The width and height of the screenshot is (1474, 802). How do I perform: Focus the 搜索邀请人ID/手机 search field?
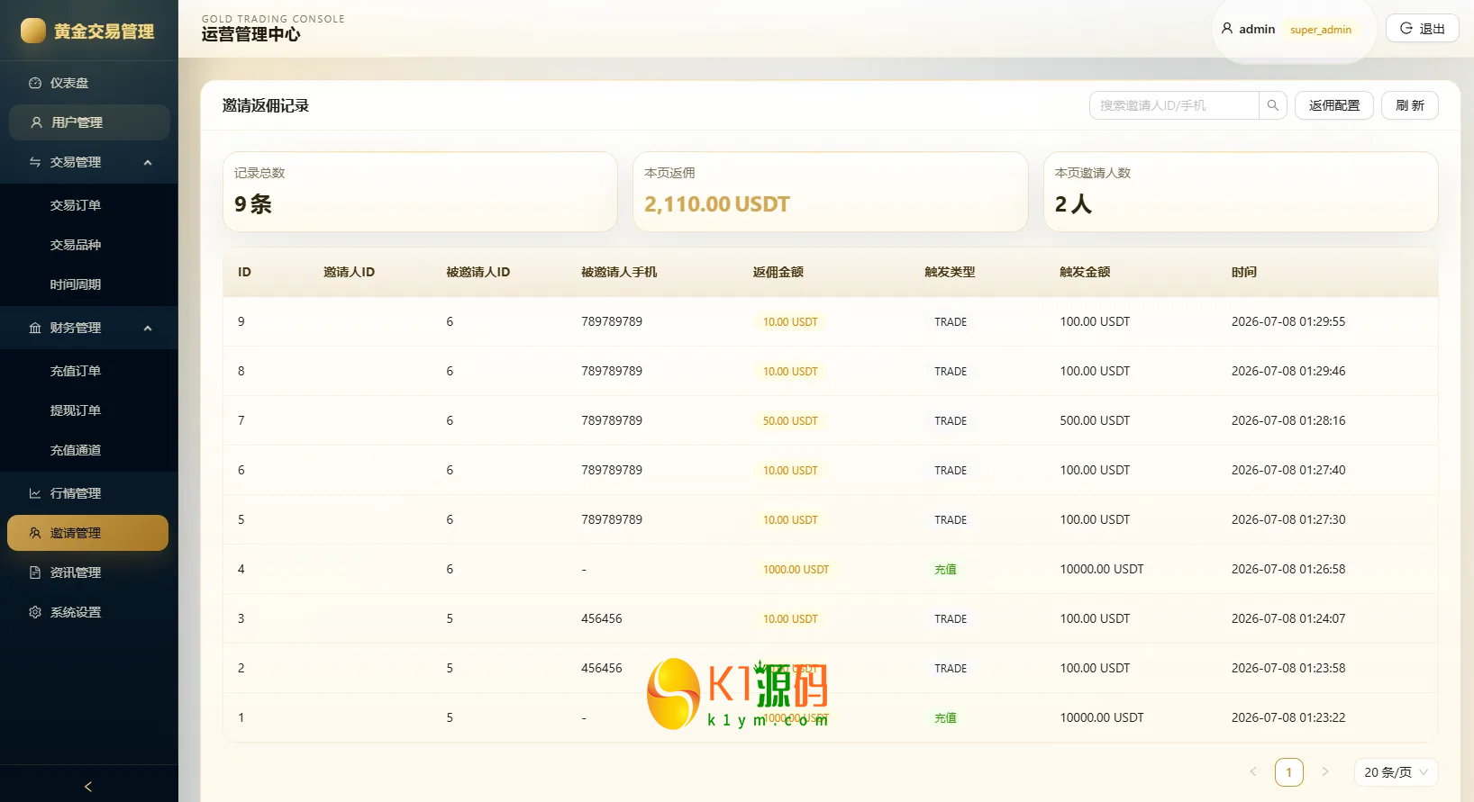pos(1174,105)
